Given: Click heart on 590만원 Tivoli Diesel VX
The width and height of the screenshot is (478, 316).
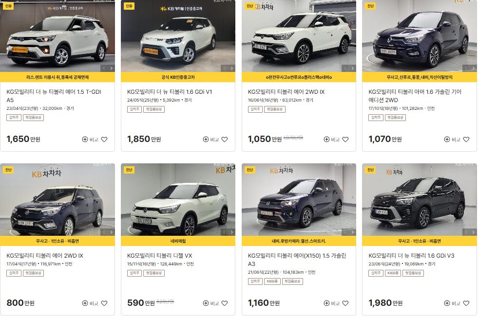Looking at the screenshot, I should pos(225,303).
